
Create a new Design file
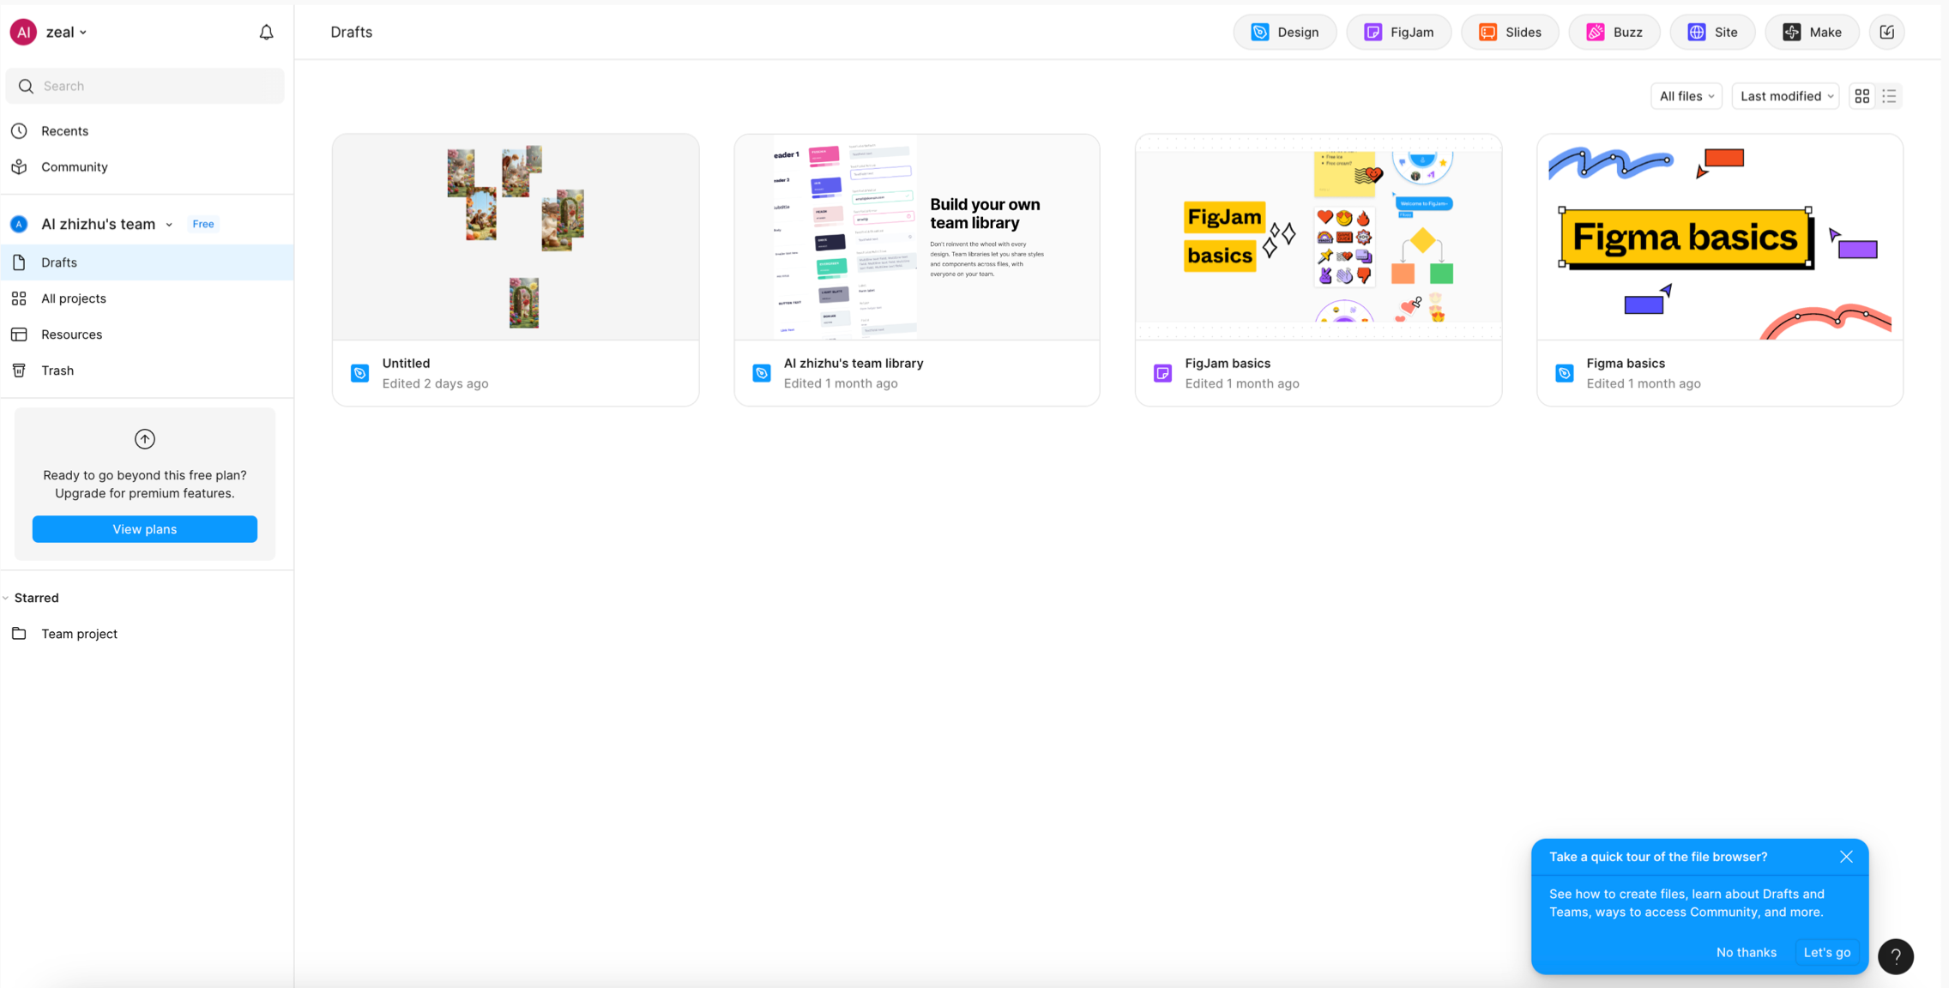coord(1285,33)
